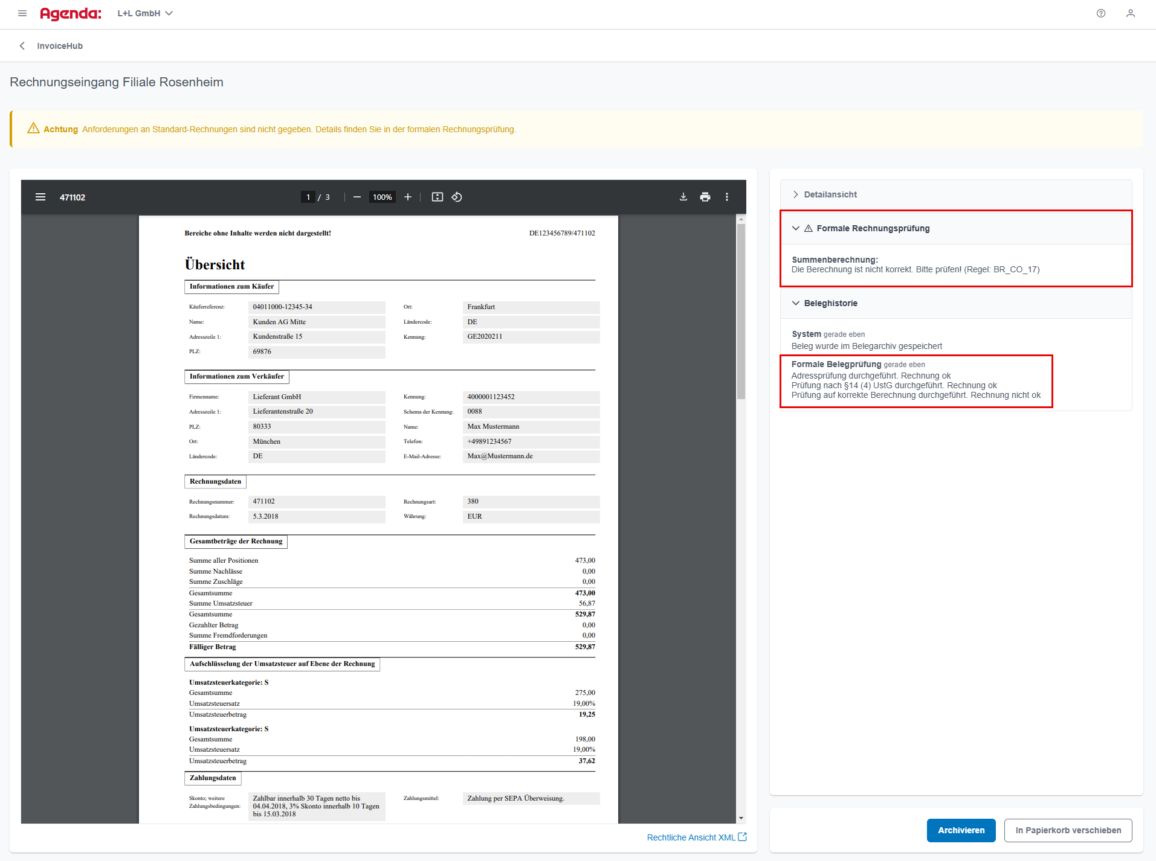Viewport: 1156px width, 861px height.
Task: Open the help question mark icon
Action: pyautogui.click(x=1101, y=13)
